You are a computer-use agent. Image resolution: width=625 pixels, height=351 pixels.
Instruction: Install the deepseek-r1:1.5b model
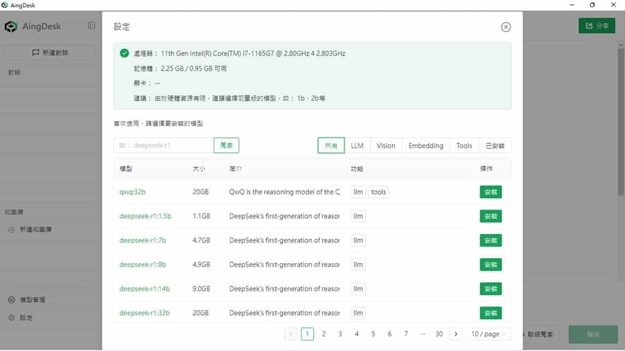click(490, 216)
